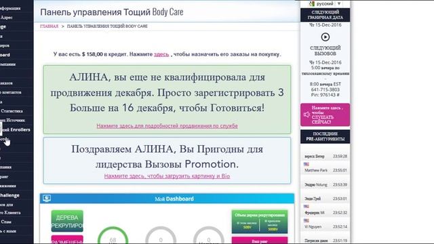
Task: Click the Pin: 976143 # text
Action: tap(325, 95)
